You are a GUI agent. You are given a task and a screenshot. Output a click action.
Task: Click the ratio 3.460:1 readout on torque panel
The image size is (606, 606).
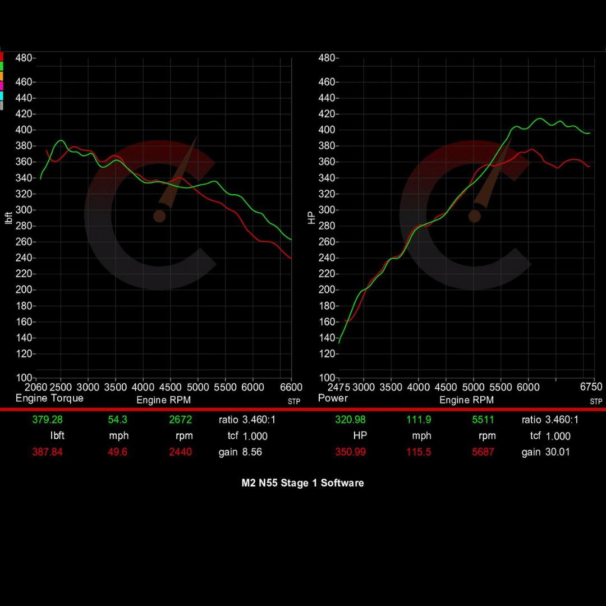pos(247,419)
